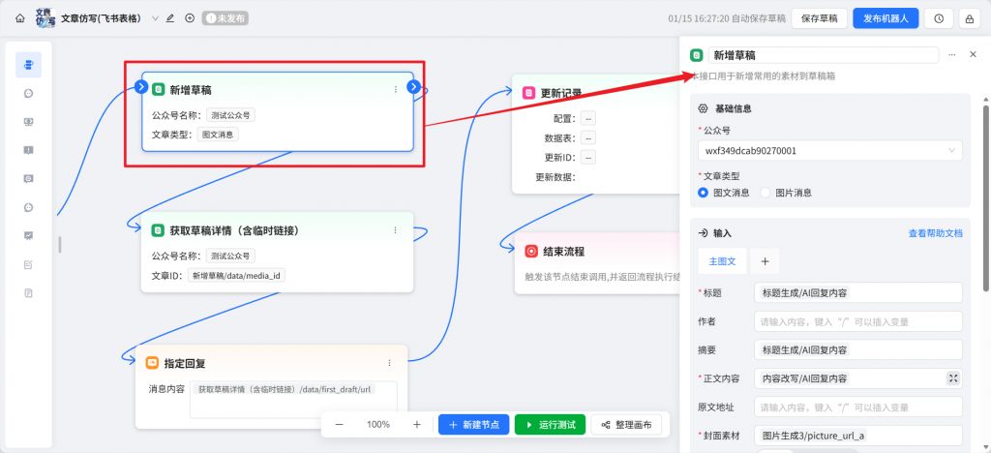Switch to 主图文 tab
Image resolution: width=991 pixels, height=453 pixels.
pyautogui.click(x=722, y=261)
